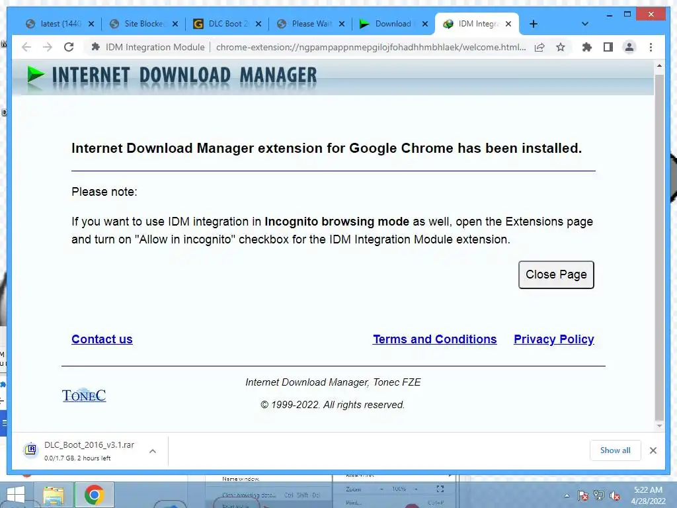Click the WinRAR file icon in downloads bar
Screen dimensions: 677x508
[30, 450]
